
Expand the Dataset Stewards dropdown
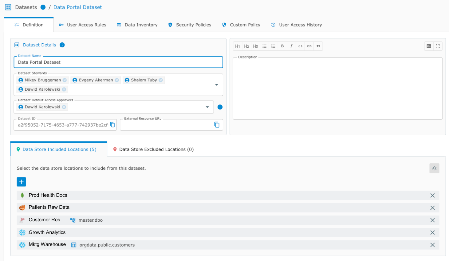click(217, 85)
